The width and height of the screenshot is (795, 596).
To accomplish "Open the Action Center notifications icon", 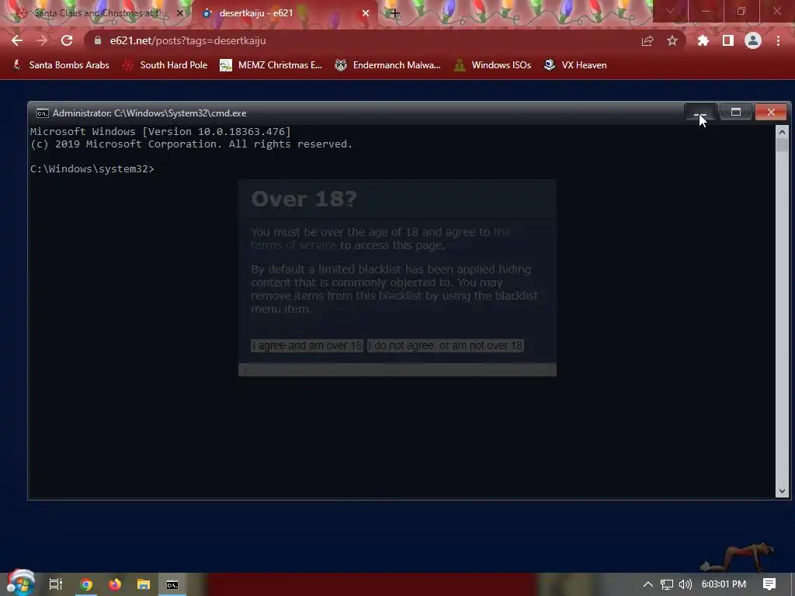I will [769, 584].
